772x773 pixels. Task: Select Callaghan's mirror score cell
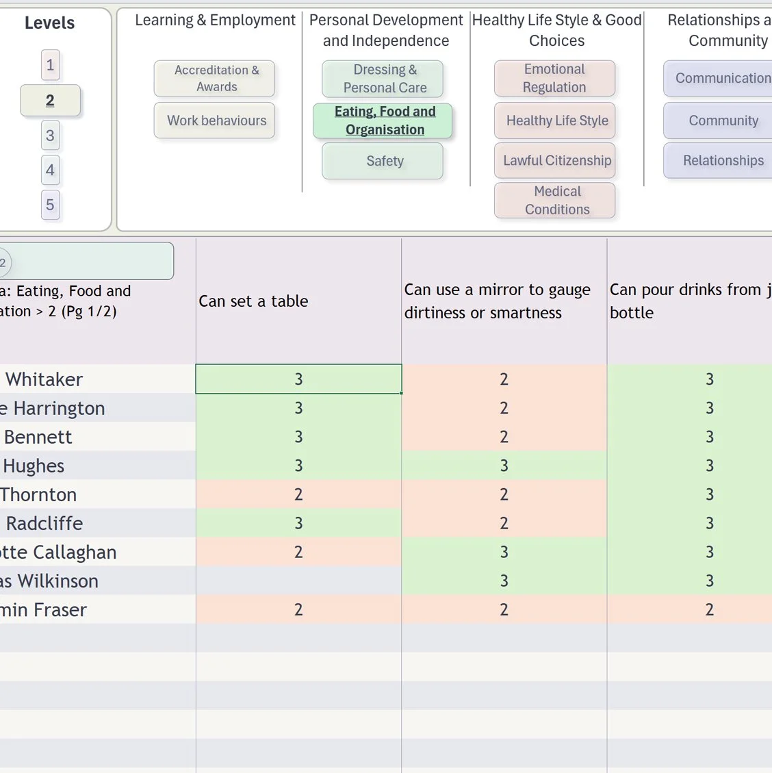[x=504, y=552]
